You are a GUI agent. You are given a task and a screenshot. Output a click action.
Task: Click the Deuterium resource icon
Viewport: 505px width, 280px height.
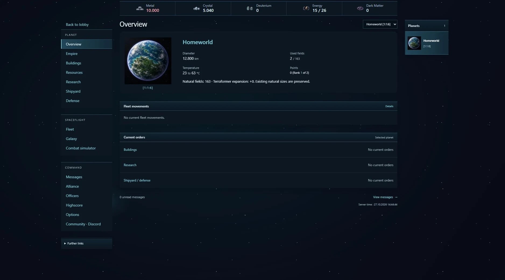click(250, 8)
